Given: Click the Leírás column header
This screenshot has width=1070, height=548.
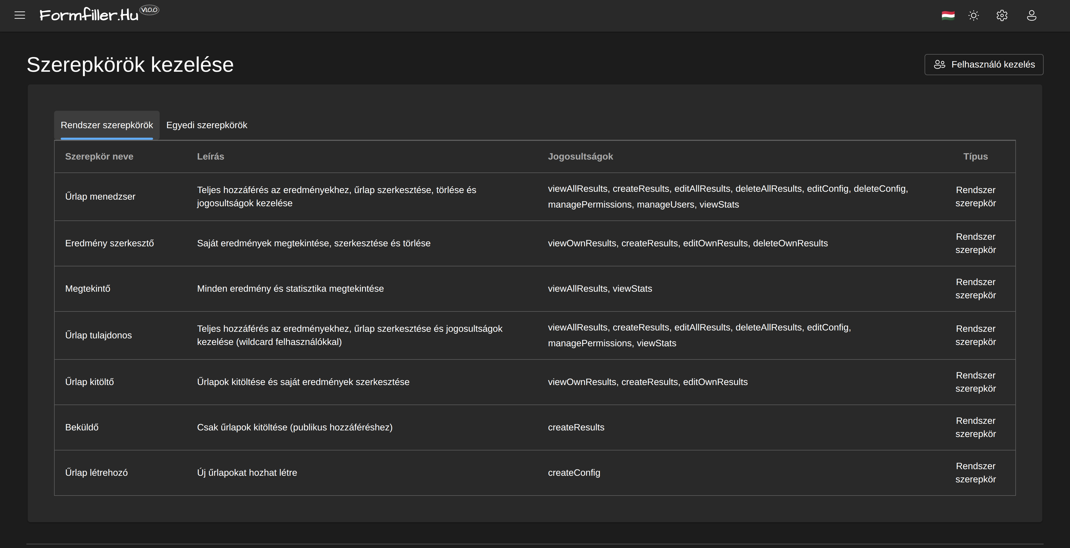Looking at the screenshot, I should 210,156.
